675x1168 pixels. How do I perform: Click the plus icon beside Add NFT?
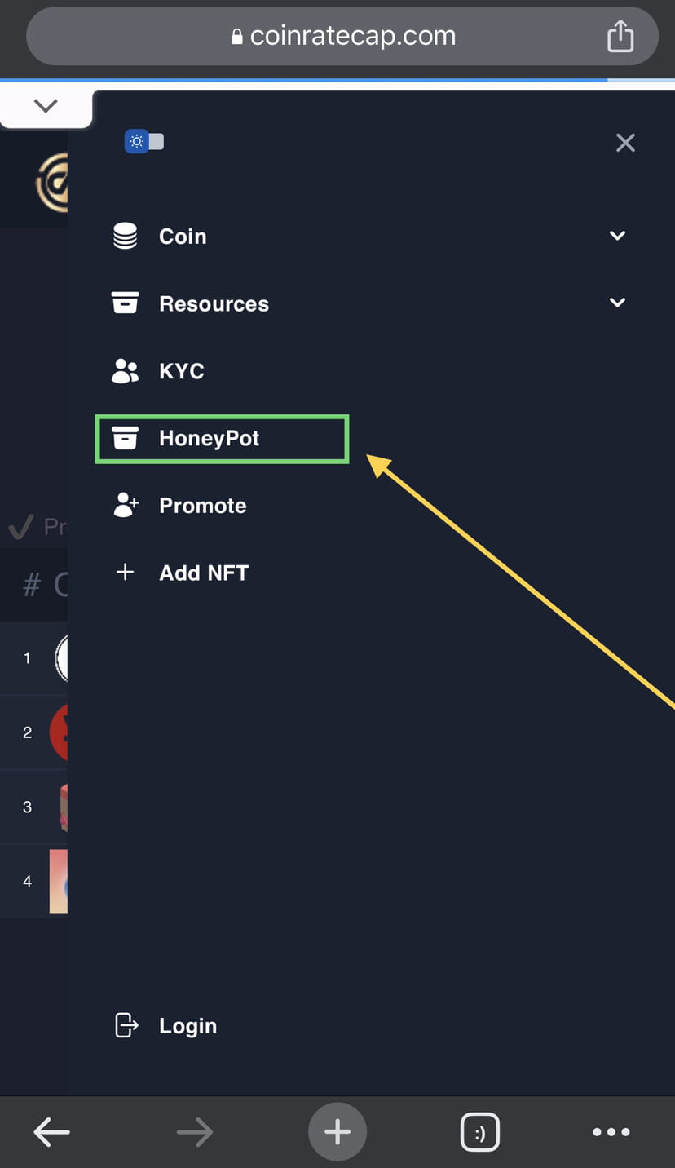coord(125,572)
